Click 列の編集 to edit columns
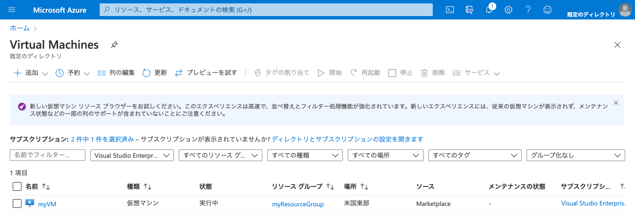The height and width of the screenshot is (221, 635). (x=116, y=73)
